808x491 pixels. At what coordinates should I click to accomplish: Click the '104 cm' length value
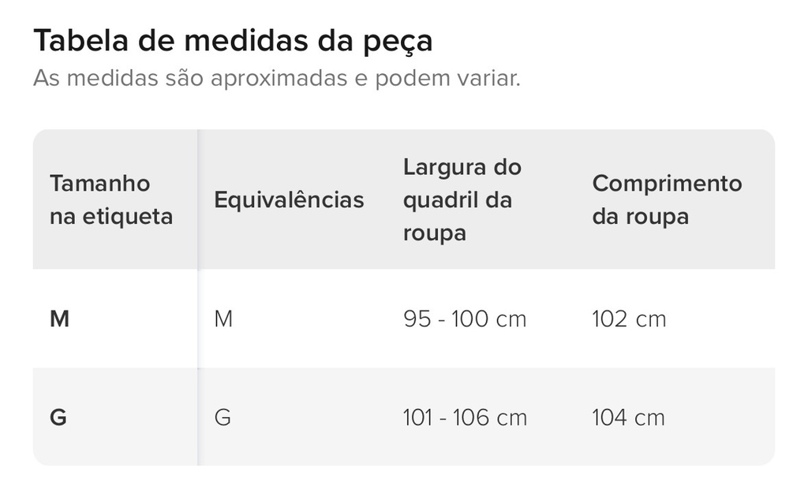629,418
